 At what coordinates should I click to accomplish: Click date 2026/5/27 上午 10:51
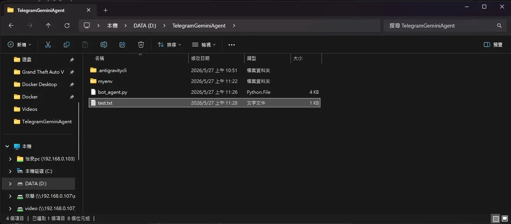tap(214, 71)
